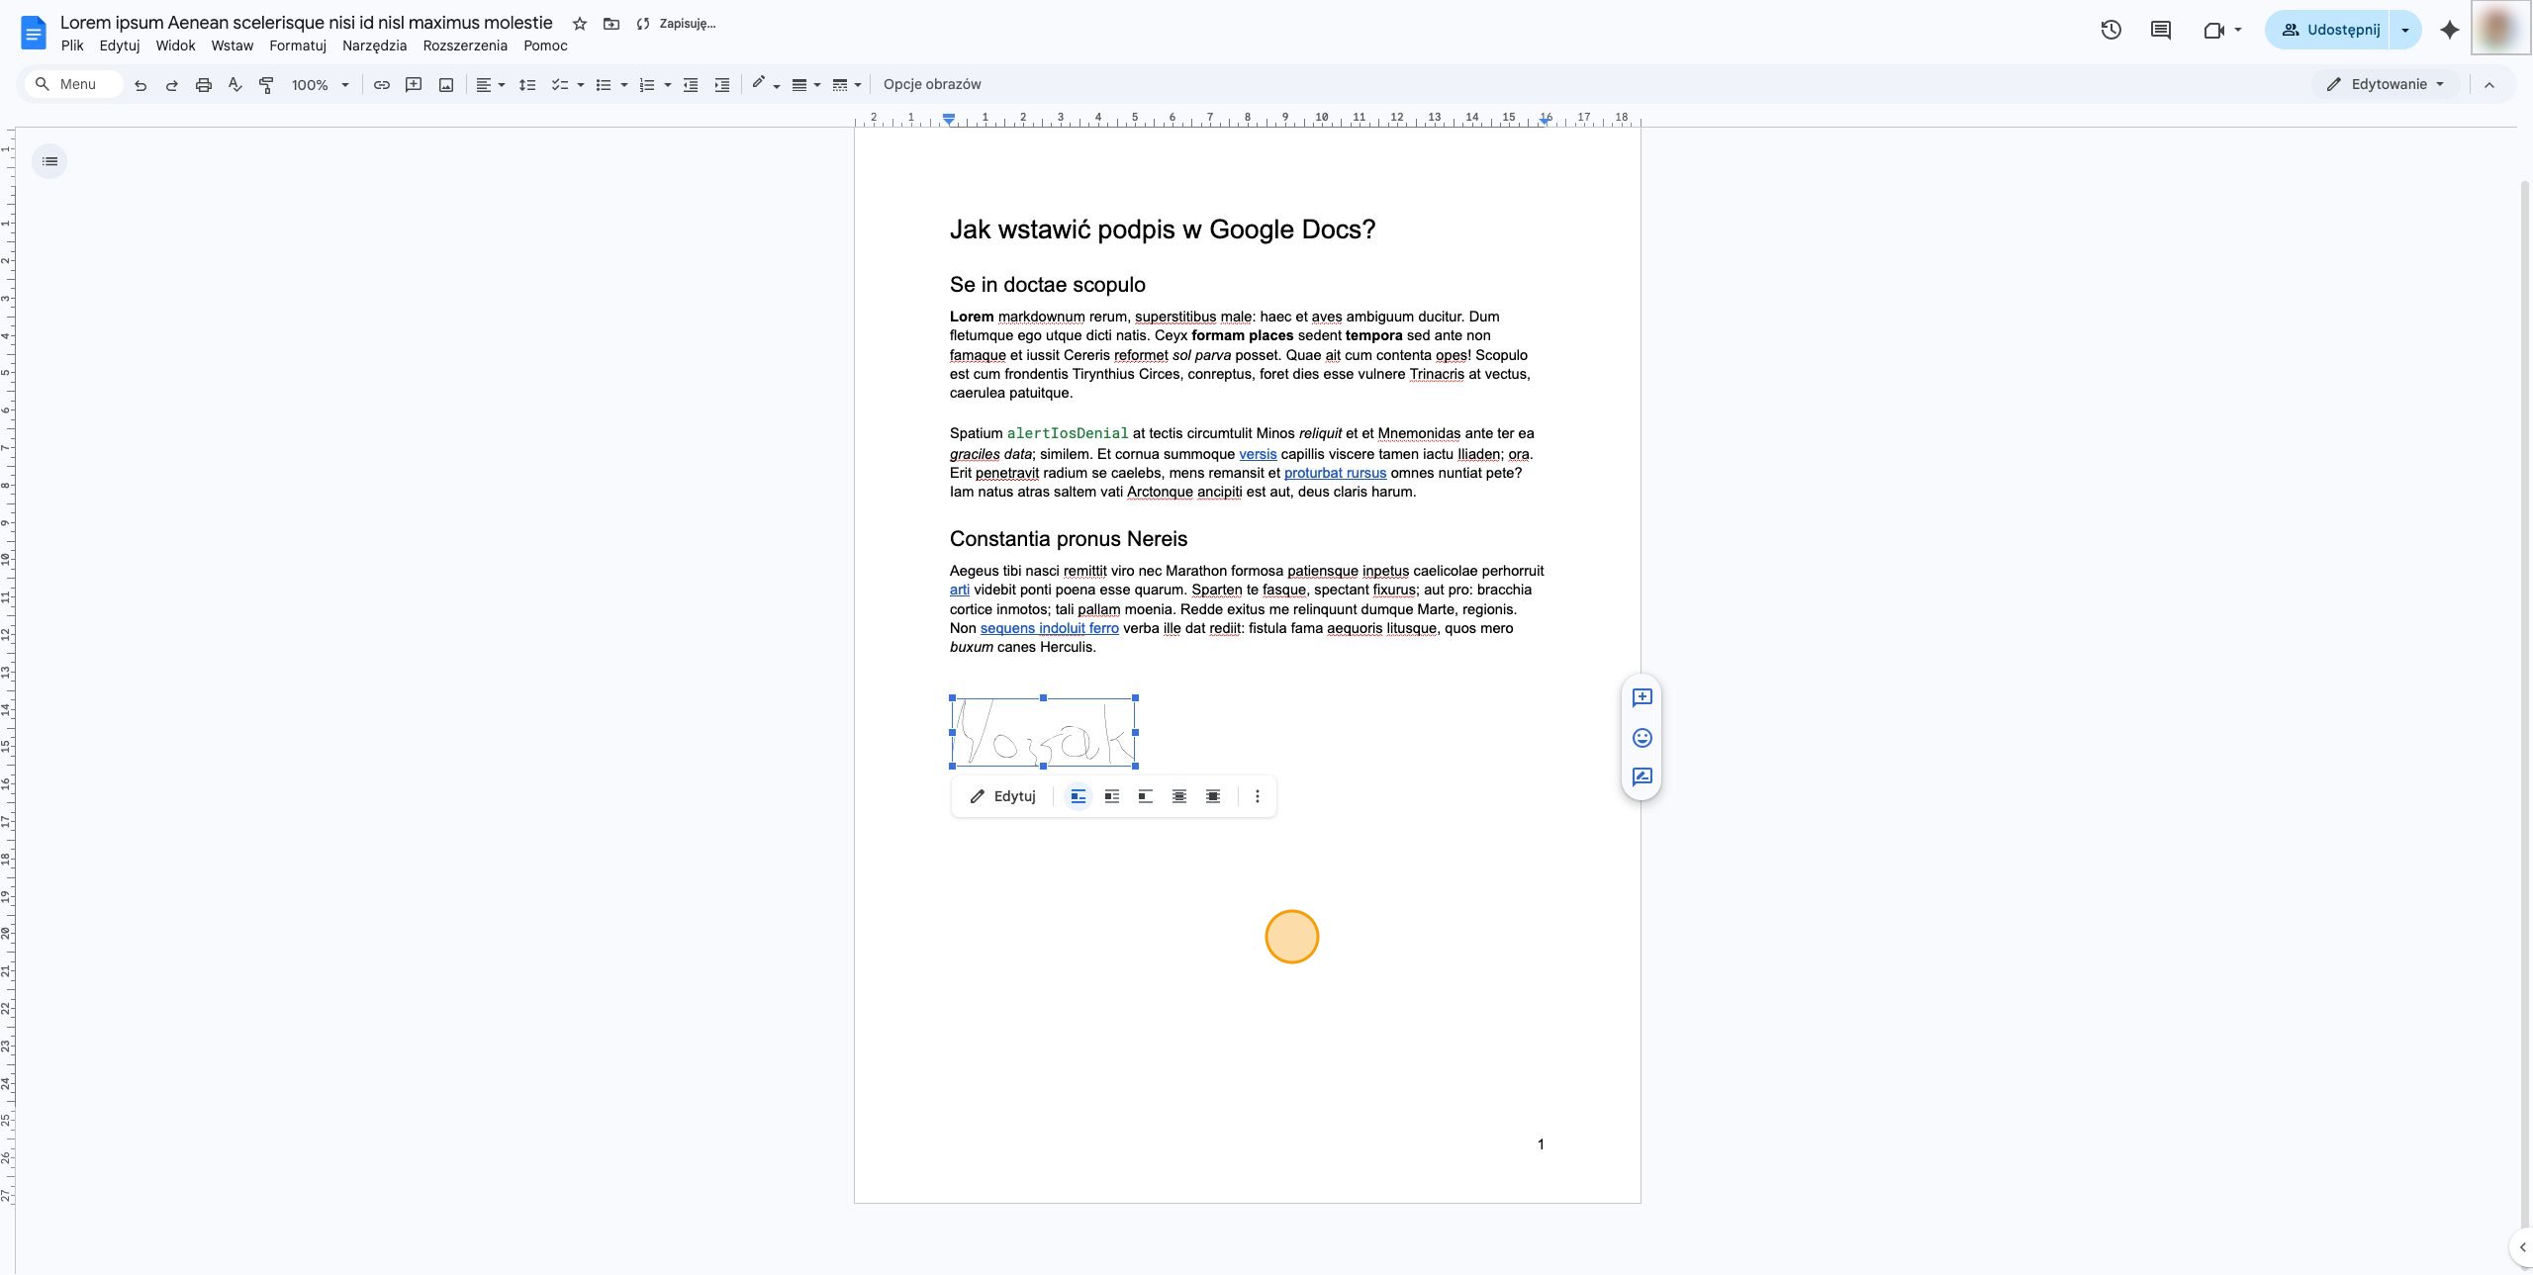Click the undo arrow icon
This screenshot has height=1275, width=2533.
click(141, 85)
